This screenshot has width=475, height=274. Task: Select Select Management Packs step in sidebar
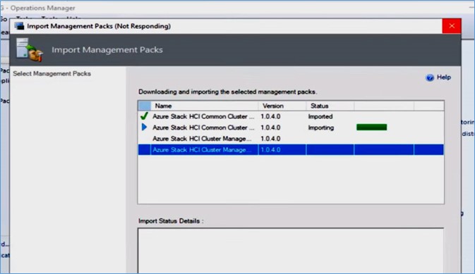(52, 73)
